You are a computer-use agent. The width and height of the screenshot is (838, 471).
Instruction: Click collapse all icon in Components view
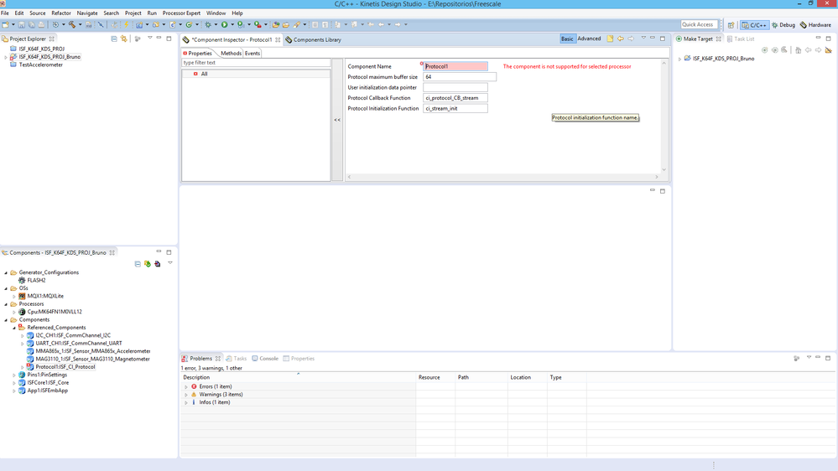(138, 264)
